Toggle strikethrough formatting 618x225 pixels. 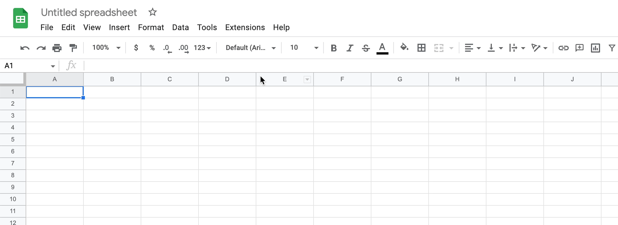pos(366,48)
